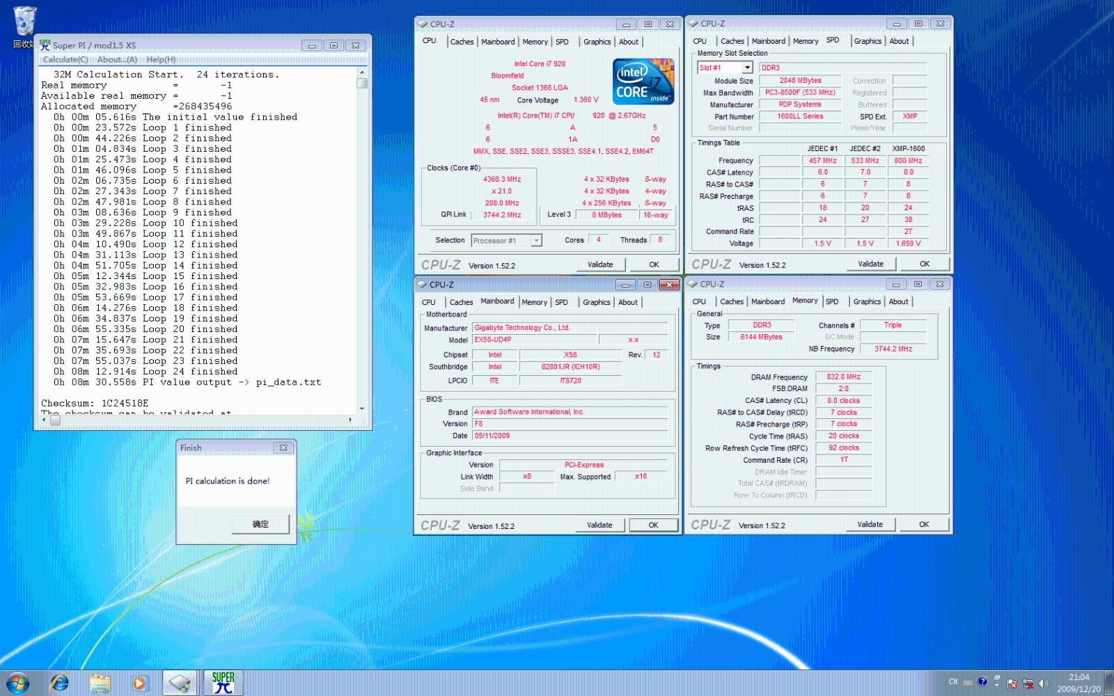Viewport: 1114px width, 696px height.
Task: Click the title icon of the CPU-Z SPD window
Action: pos(693,24)
